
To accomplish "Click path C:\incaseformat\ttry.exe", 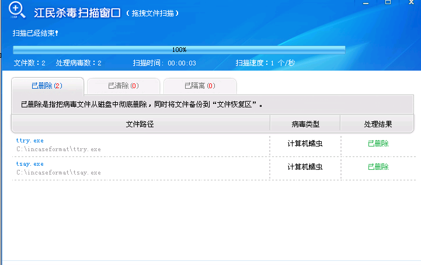I will 58,149.
